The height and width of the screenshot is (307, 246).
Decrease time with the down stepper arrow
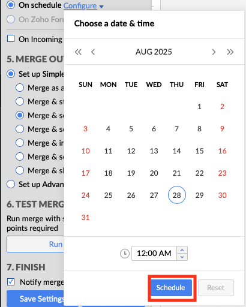pos(182,257)
